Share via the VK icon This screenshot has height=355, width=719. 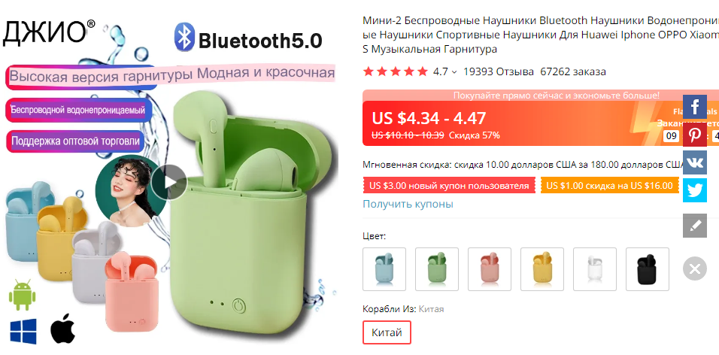pos(695,162)
